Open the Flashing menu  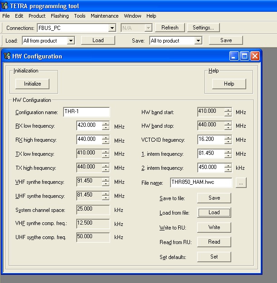(59, 16)
